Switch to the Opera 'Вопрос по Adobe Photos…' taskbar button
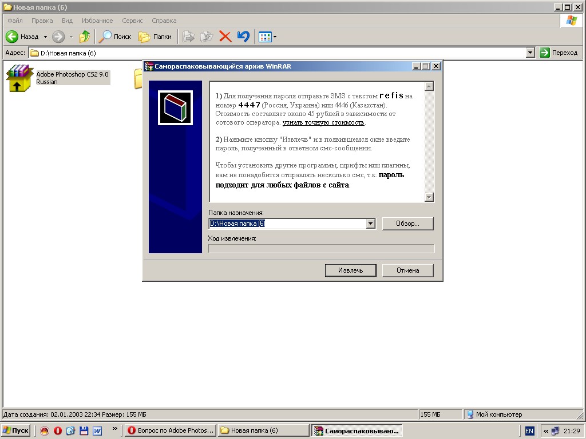 point(171,430)
